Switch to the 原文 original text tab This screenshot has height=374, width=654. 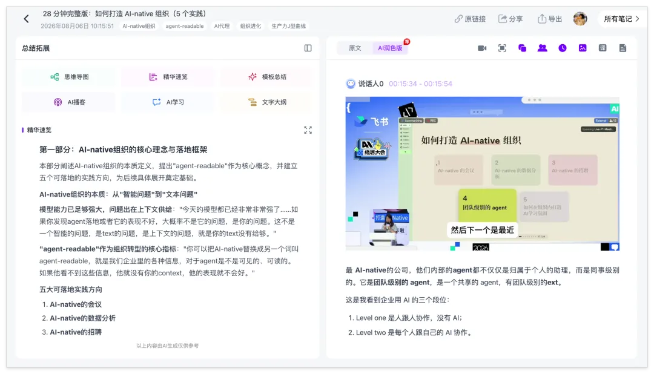coord(355,48)
